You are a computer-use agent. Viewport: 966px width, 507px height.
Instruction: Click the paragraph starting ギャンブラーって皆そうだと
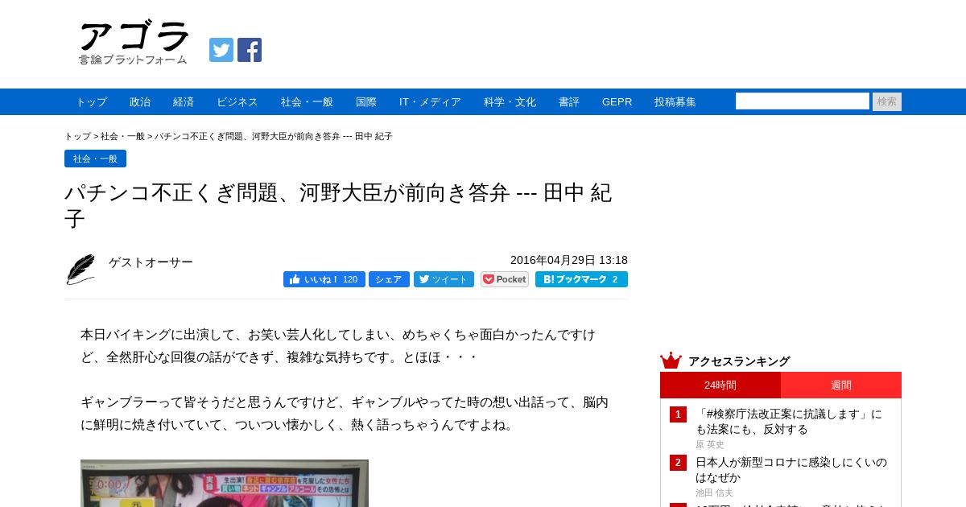coord(345,413)
